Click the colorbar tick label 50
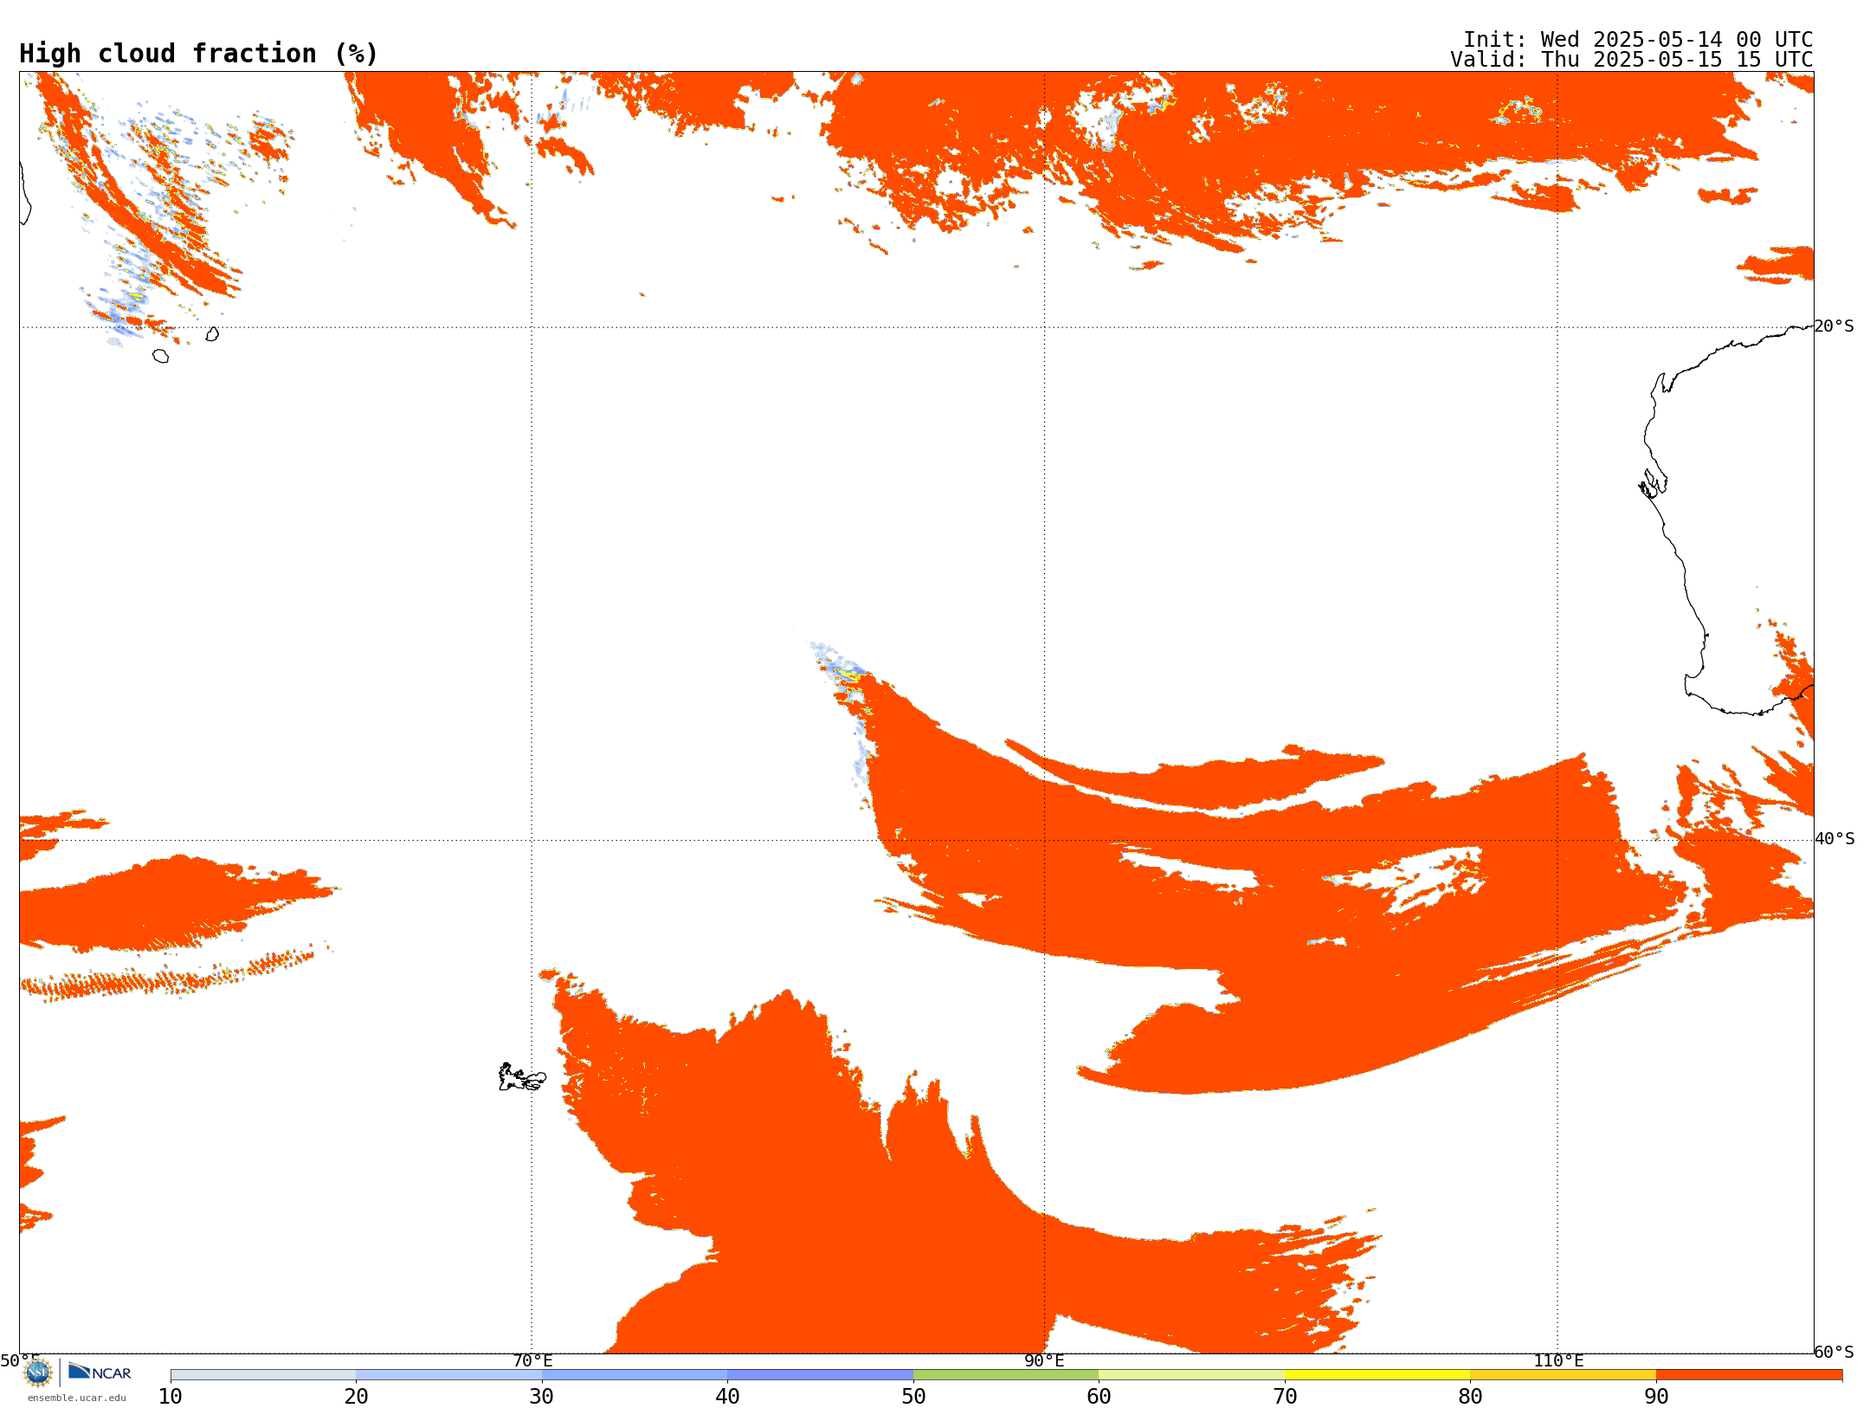Image resolution: width=1870 pixels, height=1408 pixels. tap(913, 1397)
